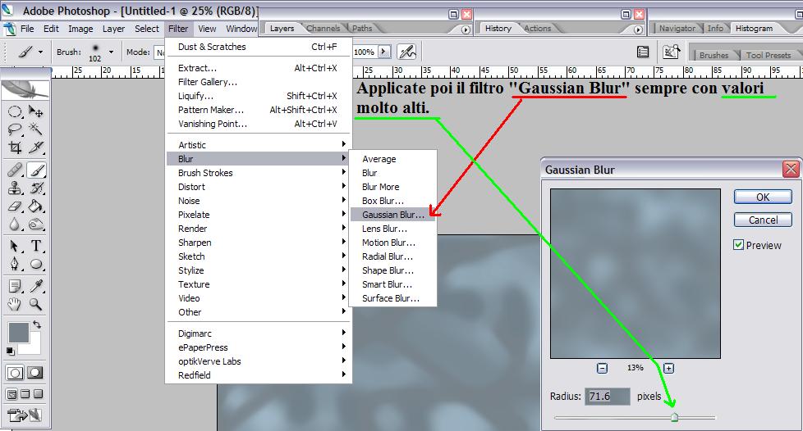Choose Gaussian Blur from Blur submenu
This screenshot has width=803, height=431.
(393, 215)
